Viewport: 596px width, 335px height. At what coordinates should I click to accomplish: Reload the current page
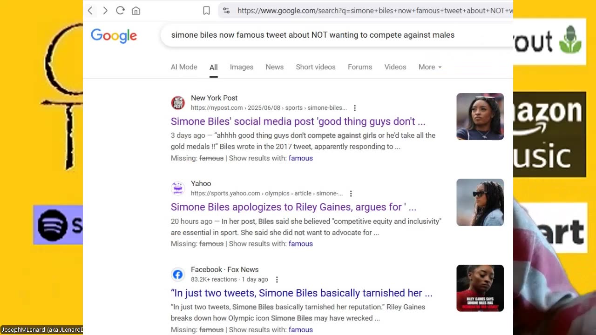pyautogui.click(x=120, y=11)
